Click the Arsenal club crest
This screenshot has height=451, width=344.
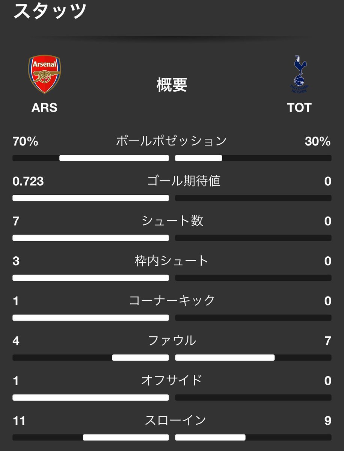coord(44,74)
